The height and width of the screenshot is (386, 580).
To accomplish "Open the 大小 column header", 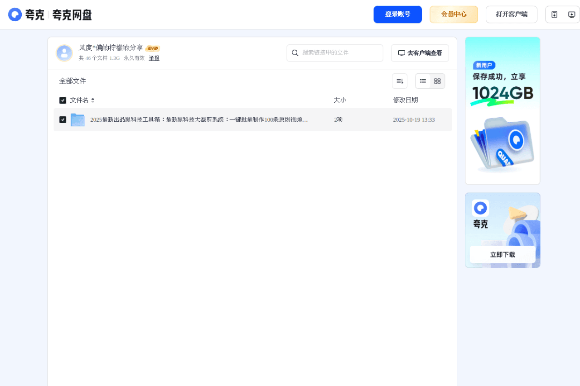I will [340, 100].
